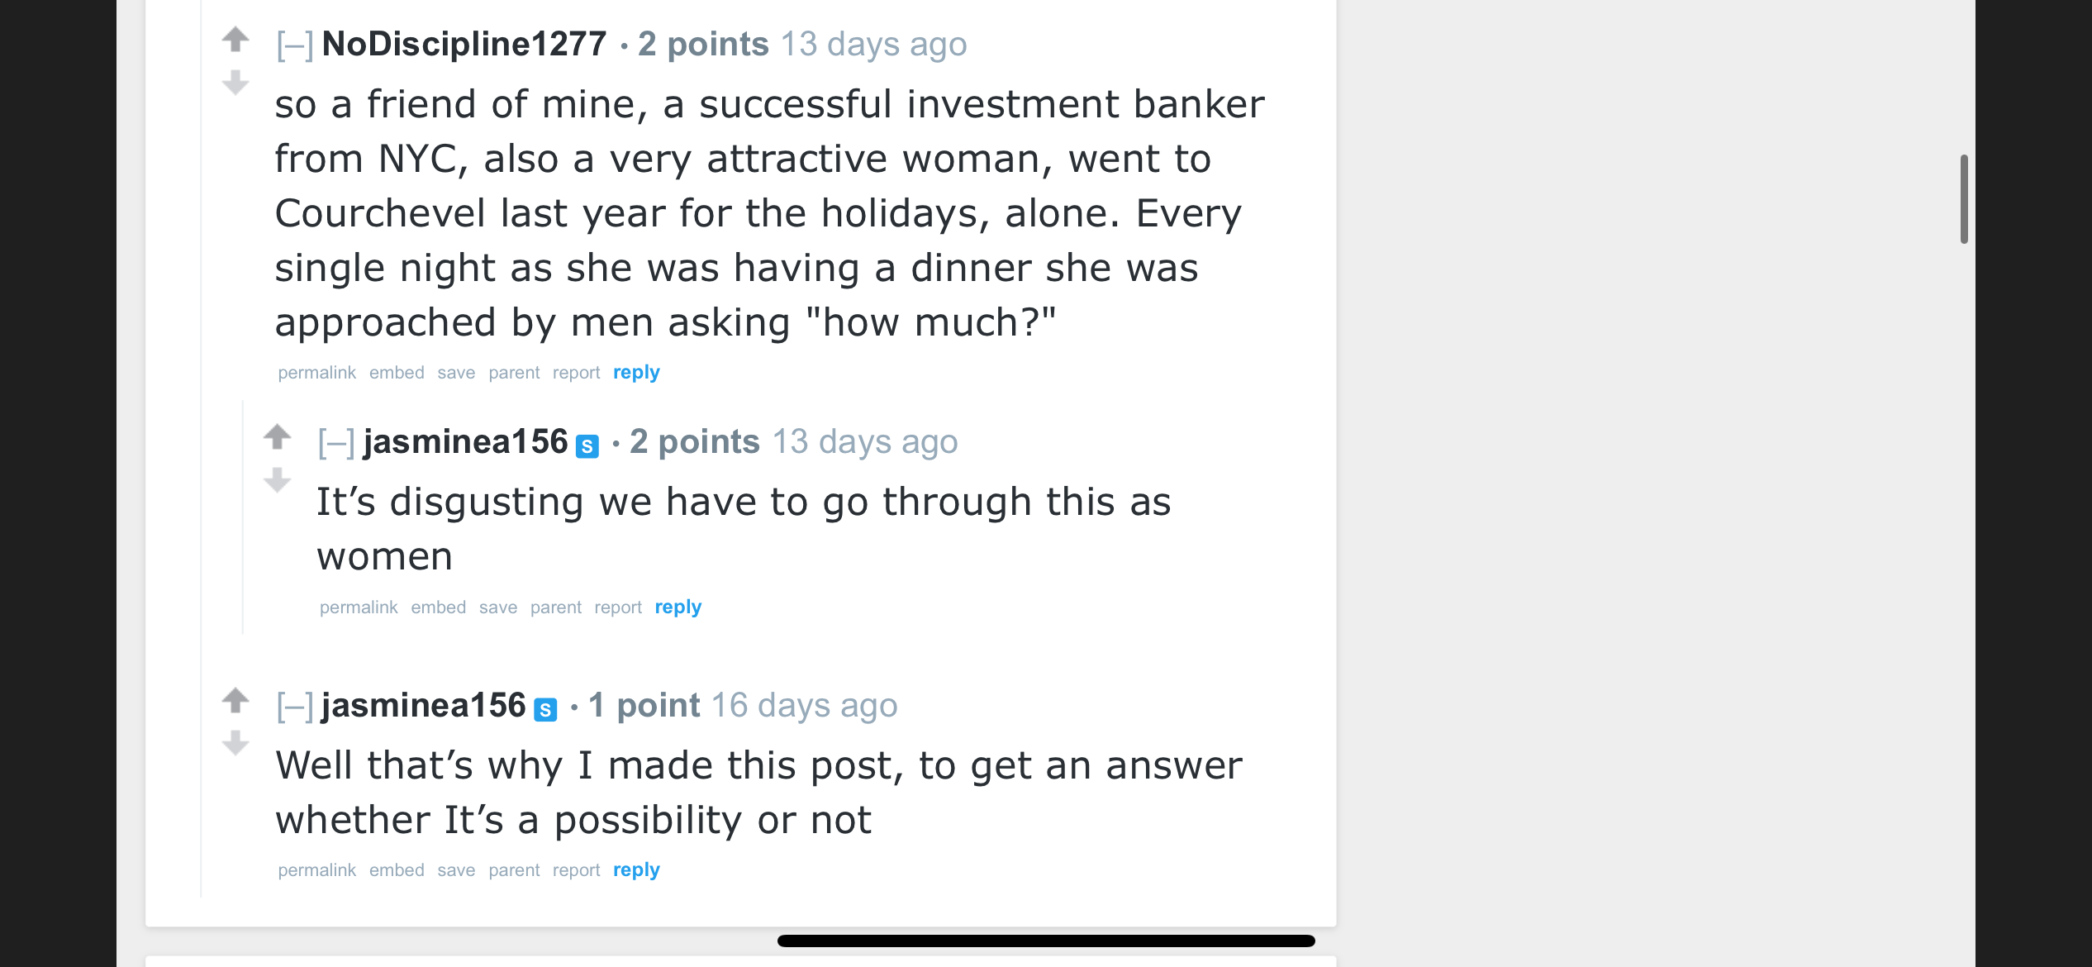
Task: Downvote jasminea156's 'disgusting' reply
Action: tap(278, 480)
